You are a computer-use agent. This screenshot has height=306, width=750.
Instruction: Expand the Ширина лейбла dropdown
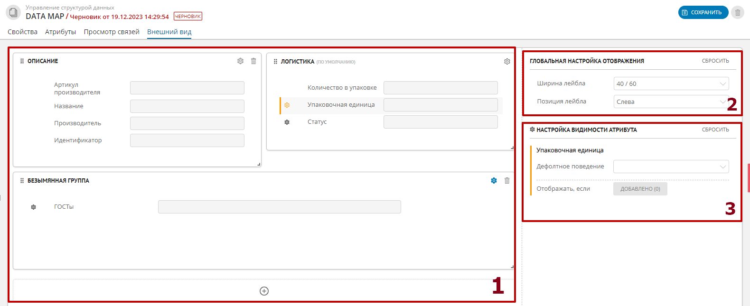pyautogui.click(x=671, y=84)
